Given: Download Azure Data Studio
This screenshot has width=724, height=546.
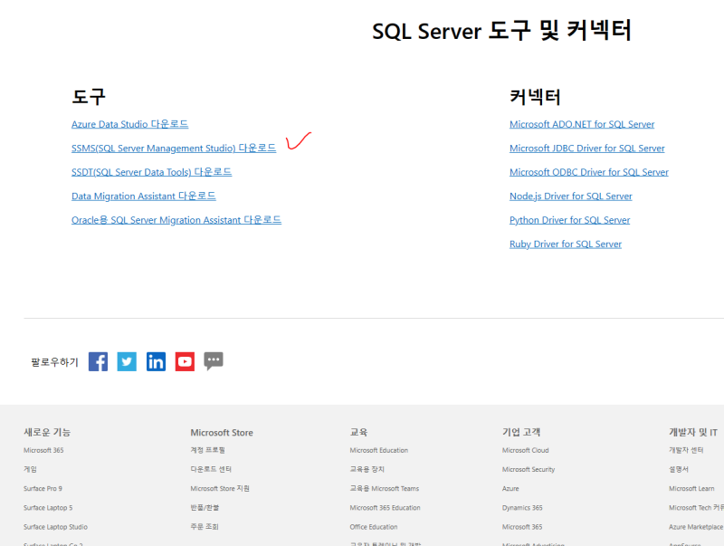Looking at the screenshot, I should pyautogui.click(x=129, y=124).
